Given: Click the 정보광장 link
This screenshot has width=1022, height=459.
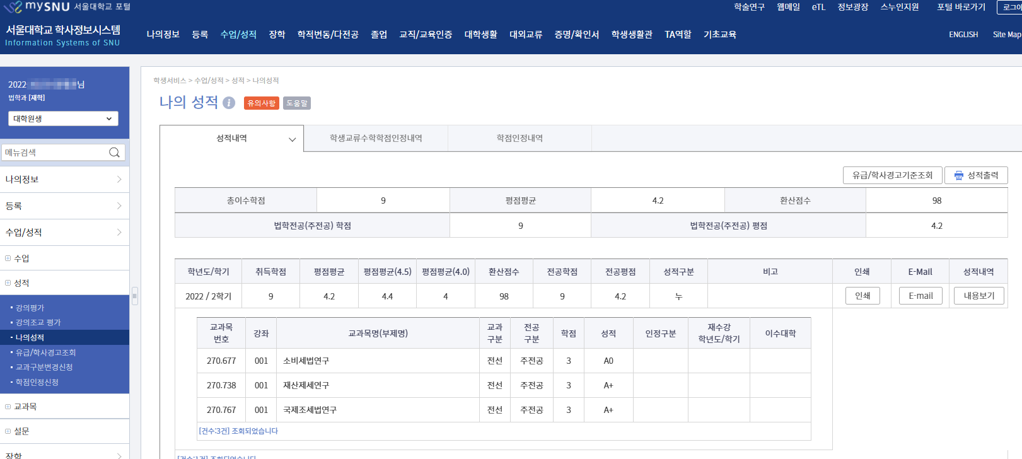Looking at the screenshot, I should coord(852,7).
